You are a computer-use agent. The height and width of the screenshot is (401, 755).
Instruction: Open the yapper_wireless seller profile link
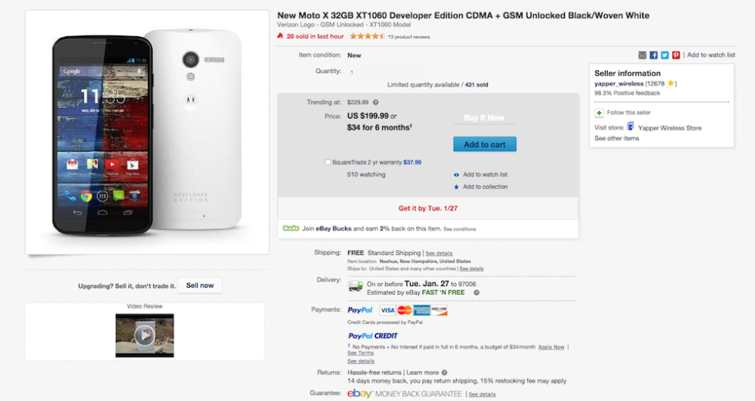pos(619,83)
